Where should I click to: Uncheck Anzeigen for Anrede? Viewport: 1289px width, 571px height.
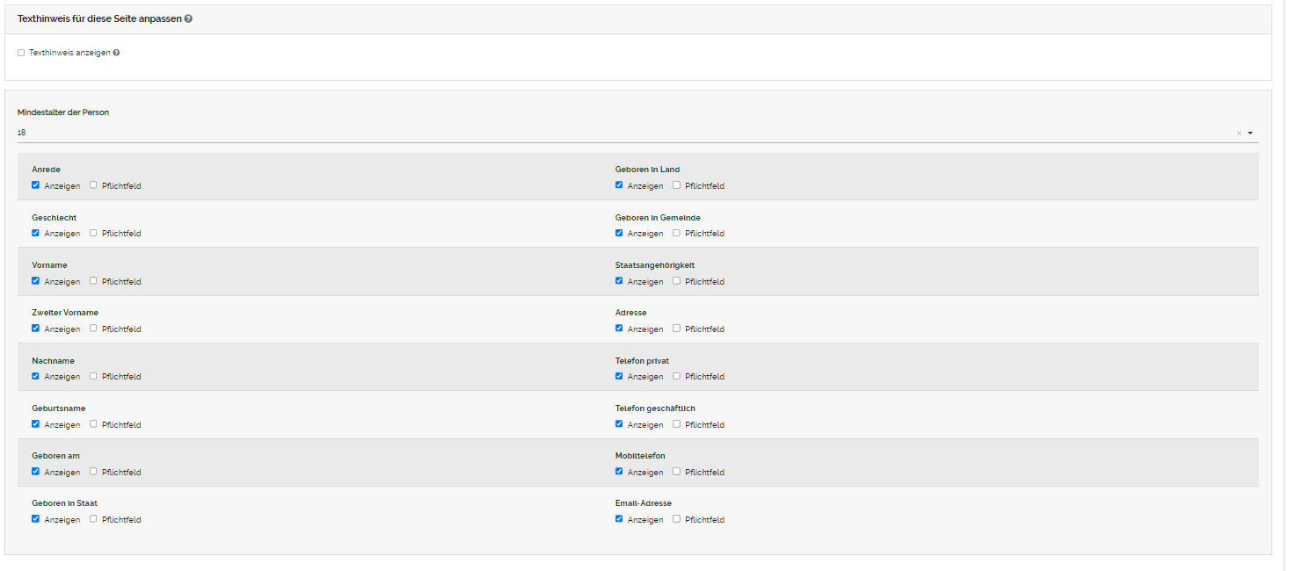tap(36, 185)
